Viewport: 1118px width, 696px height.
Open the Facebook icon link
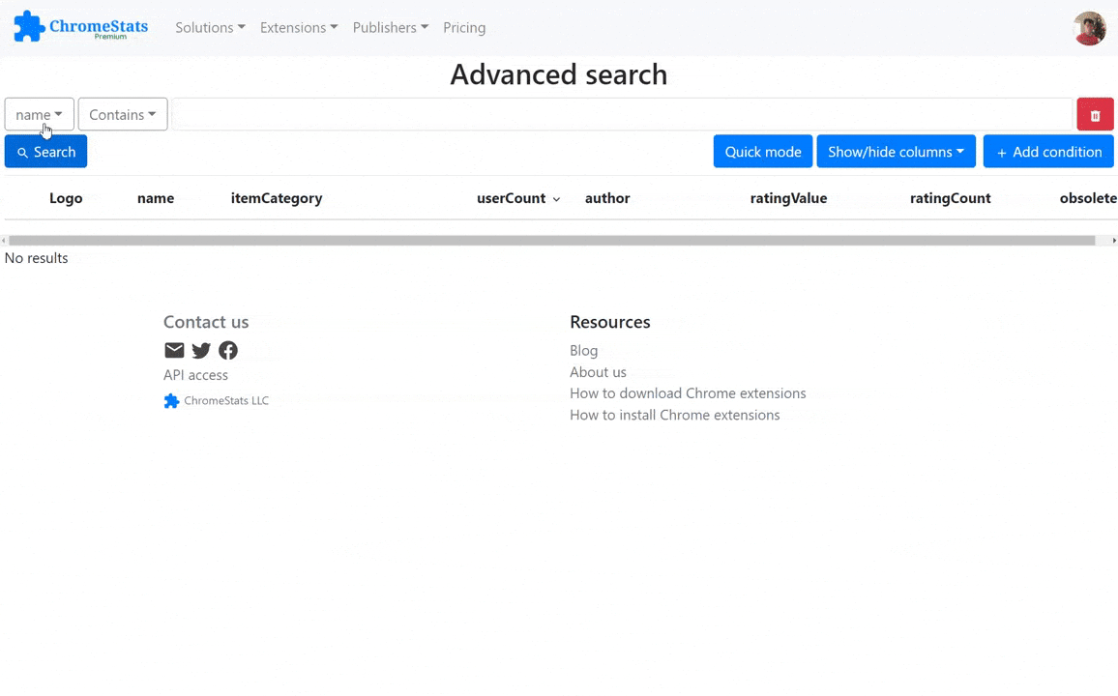pos(228,350)
